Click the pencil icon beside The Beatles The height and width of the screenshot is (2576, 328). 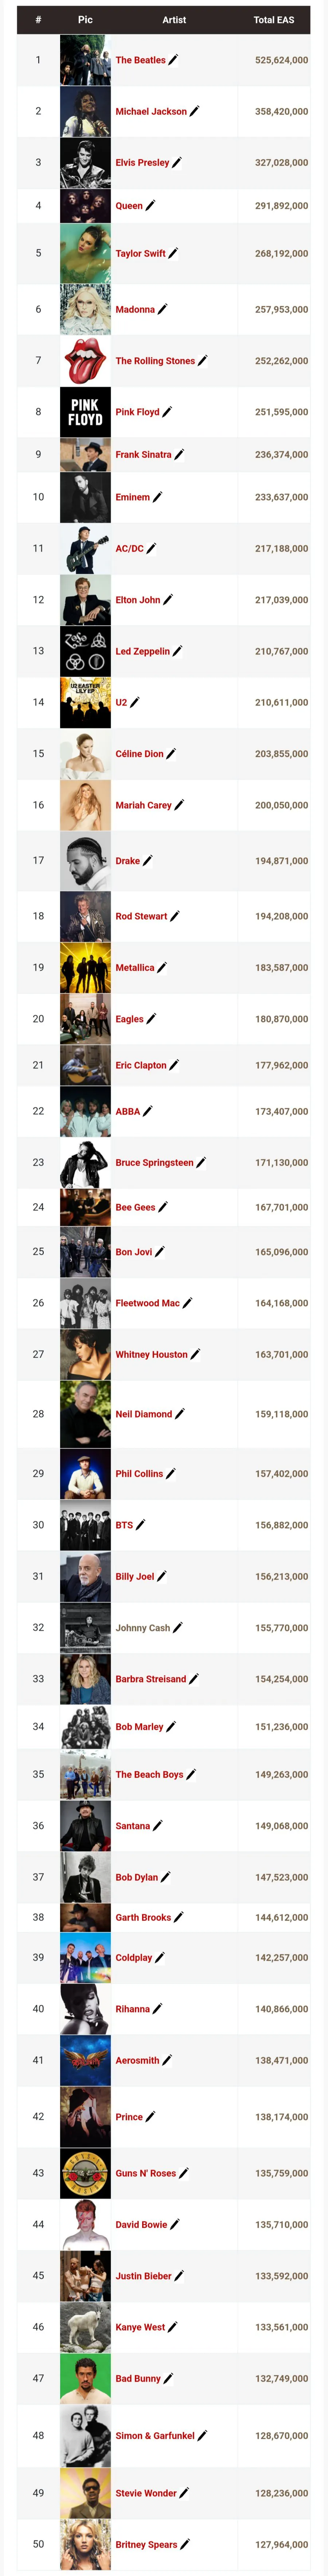pos(174,60)
